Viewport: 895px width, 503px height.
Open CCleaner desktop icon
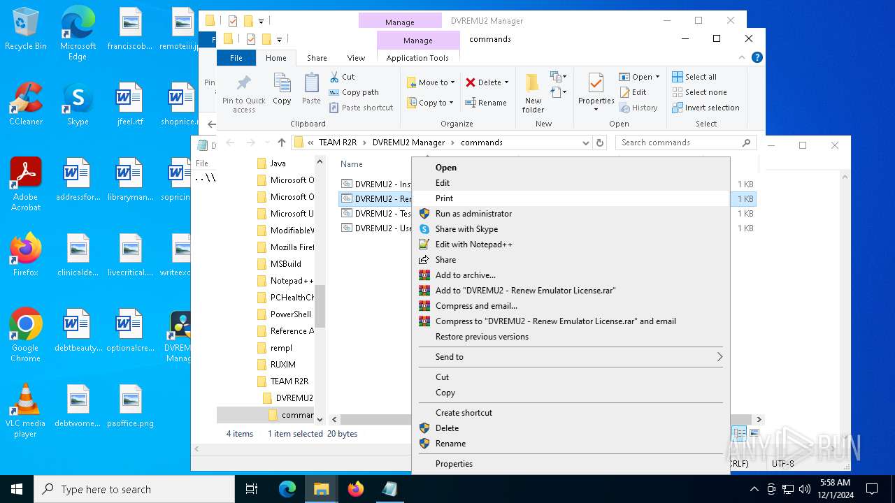click(x=26, y=104)
